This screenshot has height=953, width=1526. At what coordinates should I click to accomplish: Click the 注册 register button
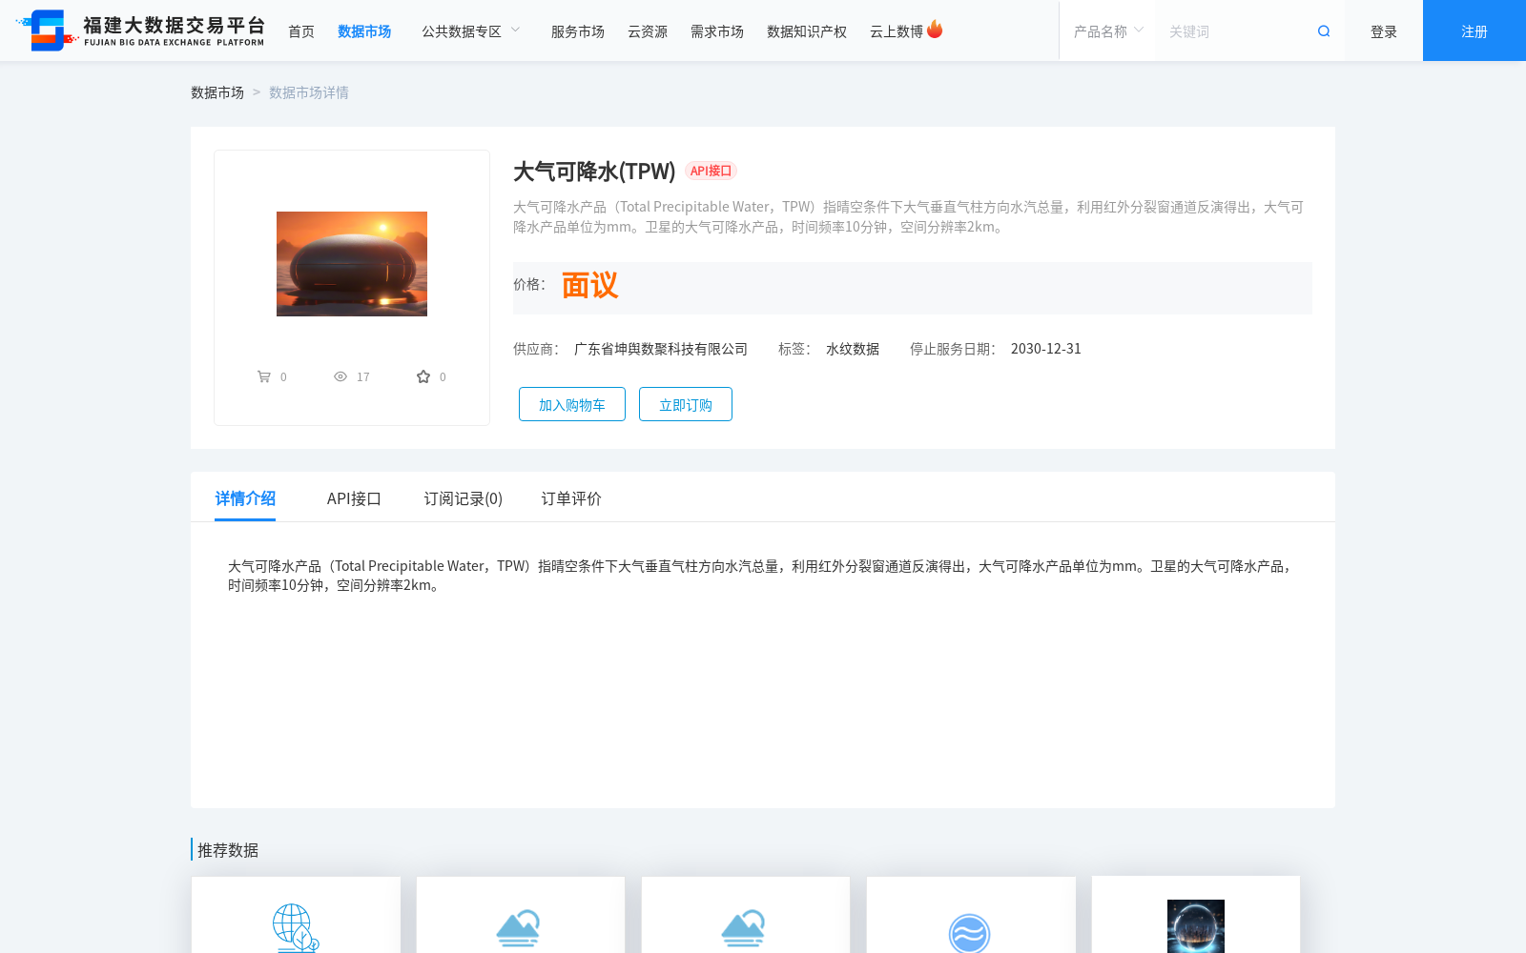(1474, 30)
